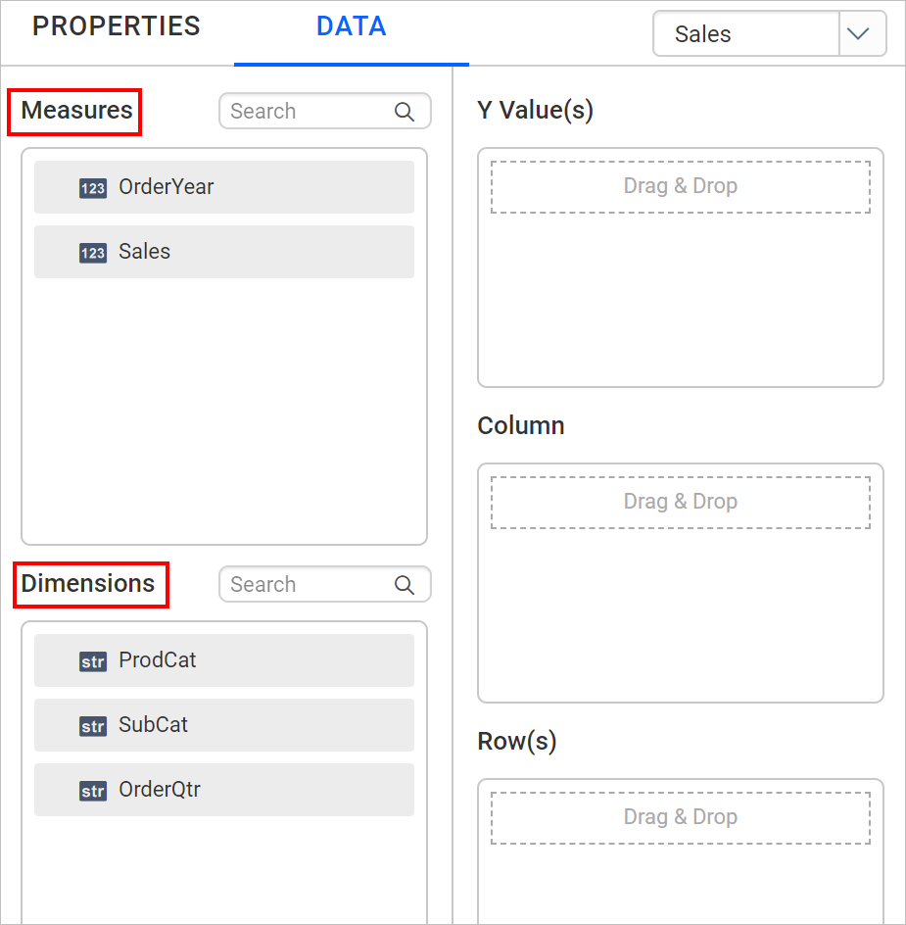Switch to the PROPERTIES tab
Viewport: 906px width, 925px height.
pos(116,26)
